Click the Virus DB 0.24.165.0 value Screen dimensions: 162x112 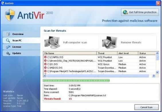coord(23,101)
